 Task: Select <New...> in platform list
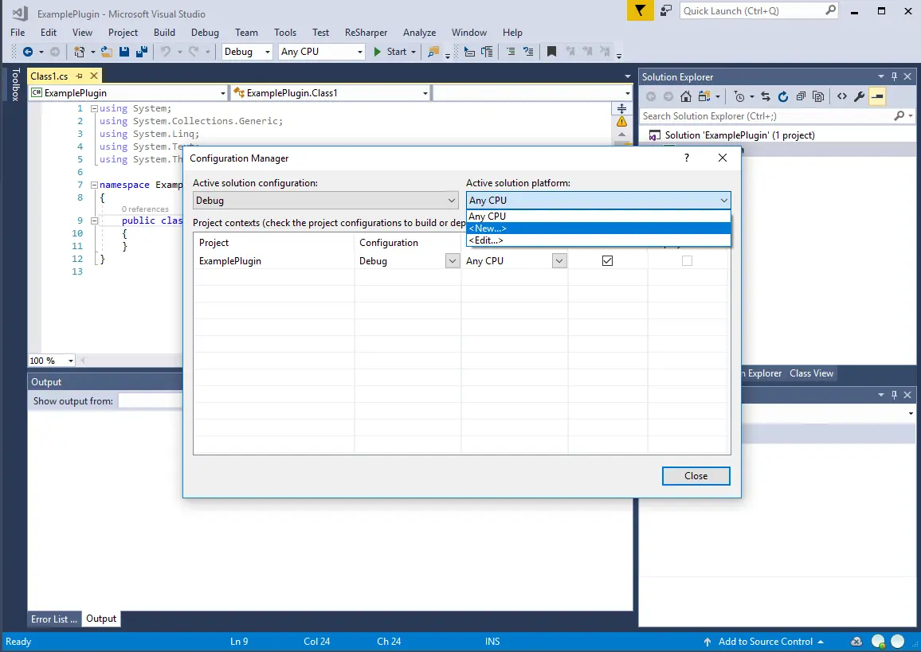pyautogui.click(x=598, y=228)
